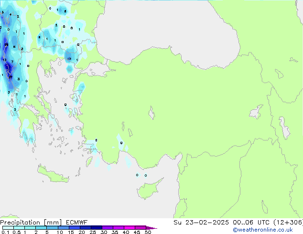This screenshot has width=303, height=234.
Task: Click the 'Precipitation [mm]' title text
Action: click(31, 223)
